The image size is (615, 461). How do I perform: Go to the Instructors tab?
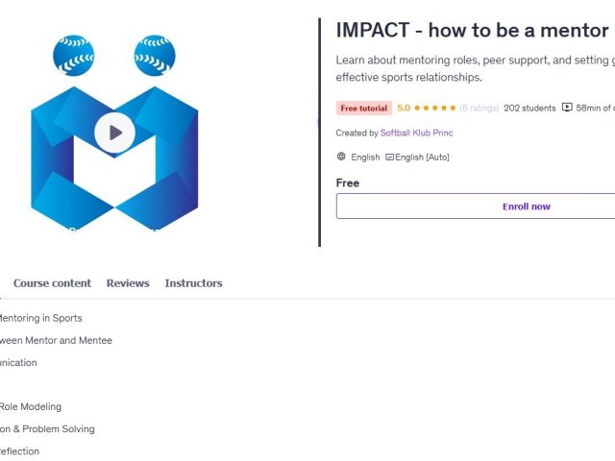pos(193,283)
